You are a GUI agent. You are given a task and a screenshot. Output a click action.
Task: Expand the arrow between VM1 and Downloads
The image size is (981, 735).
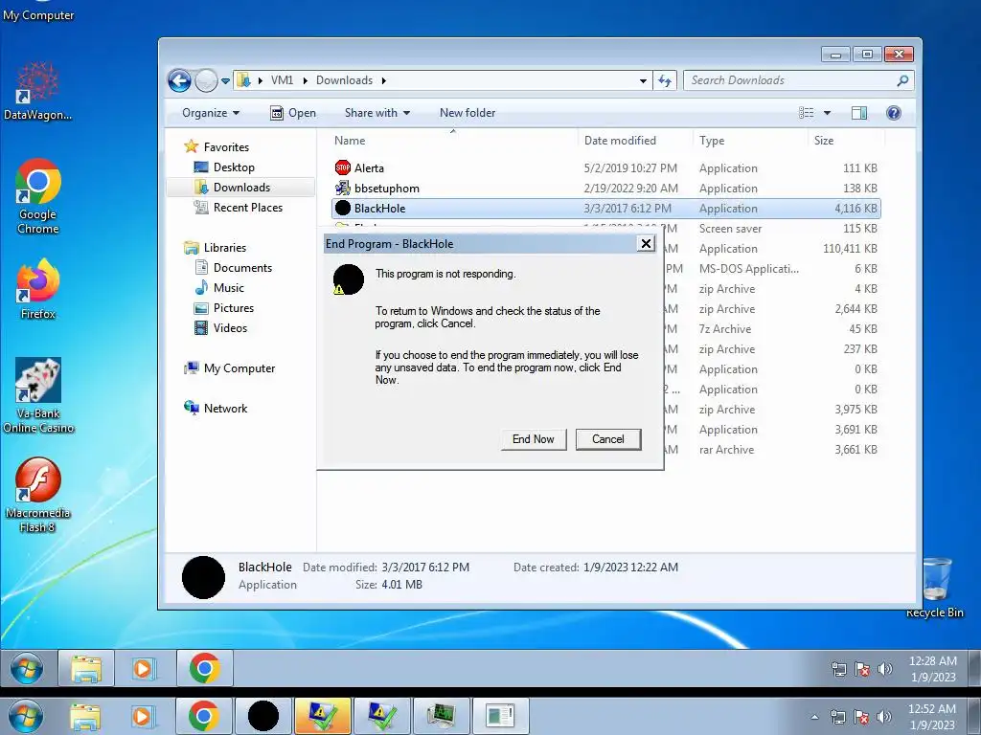(x=306, y=80)
